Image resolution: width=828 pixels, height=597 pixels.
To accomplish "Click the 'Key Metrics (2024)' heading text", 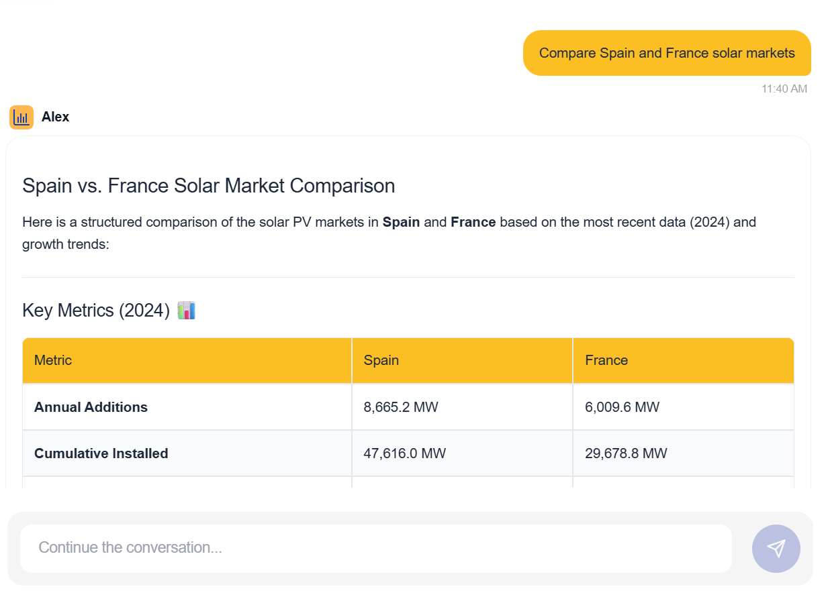I will coord(95,311).
